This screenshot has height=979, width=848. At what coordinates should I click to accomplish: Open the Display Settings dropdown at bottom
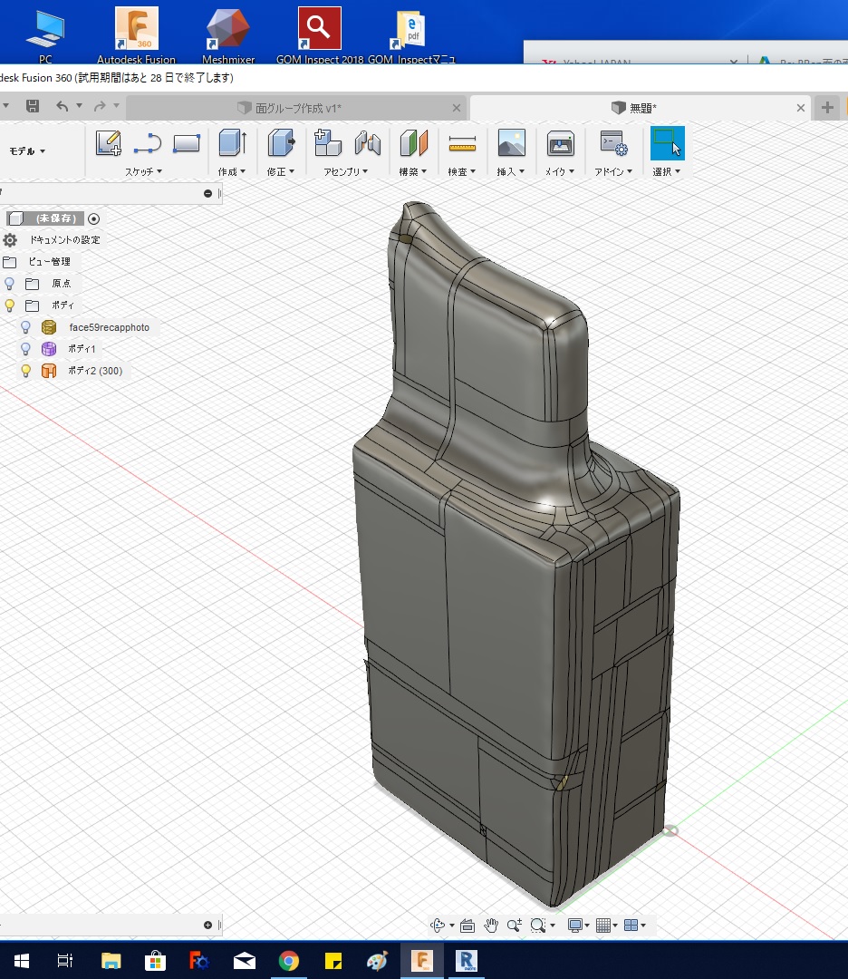coord(577,926)
